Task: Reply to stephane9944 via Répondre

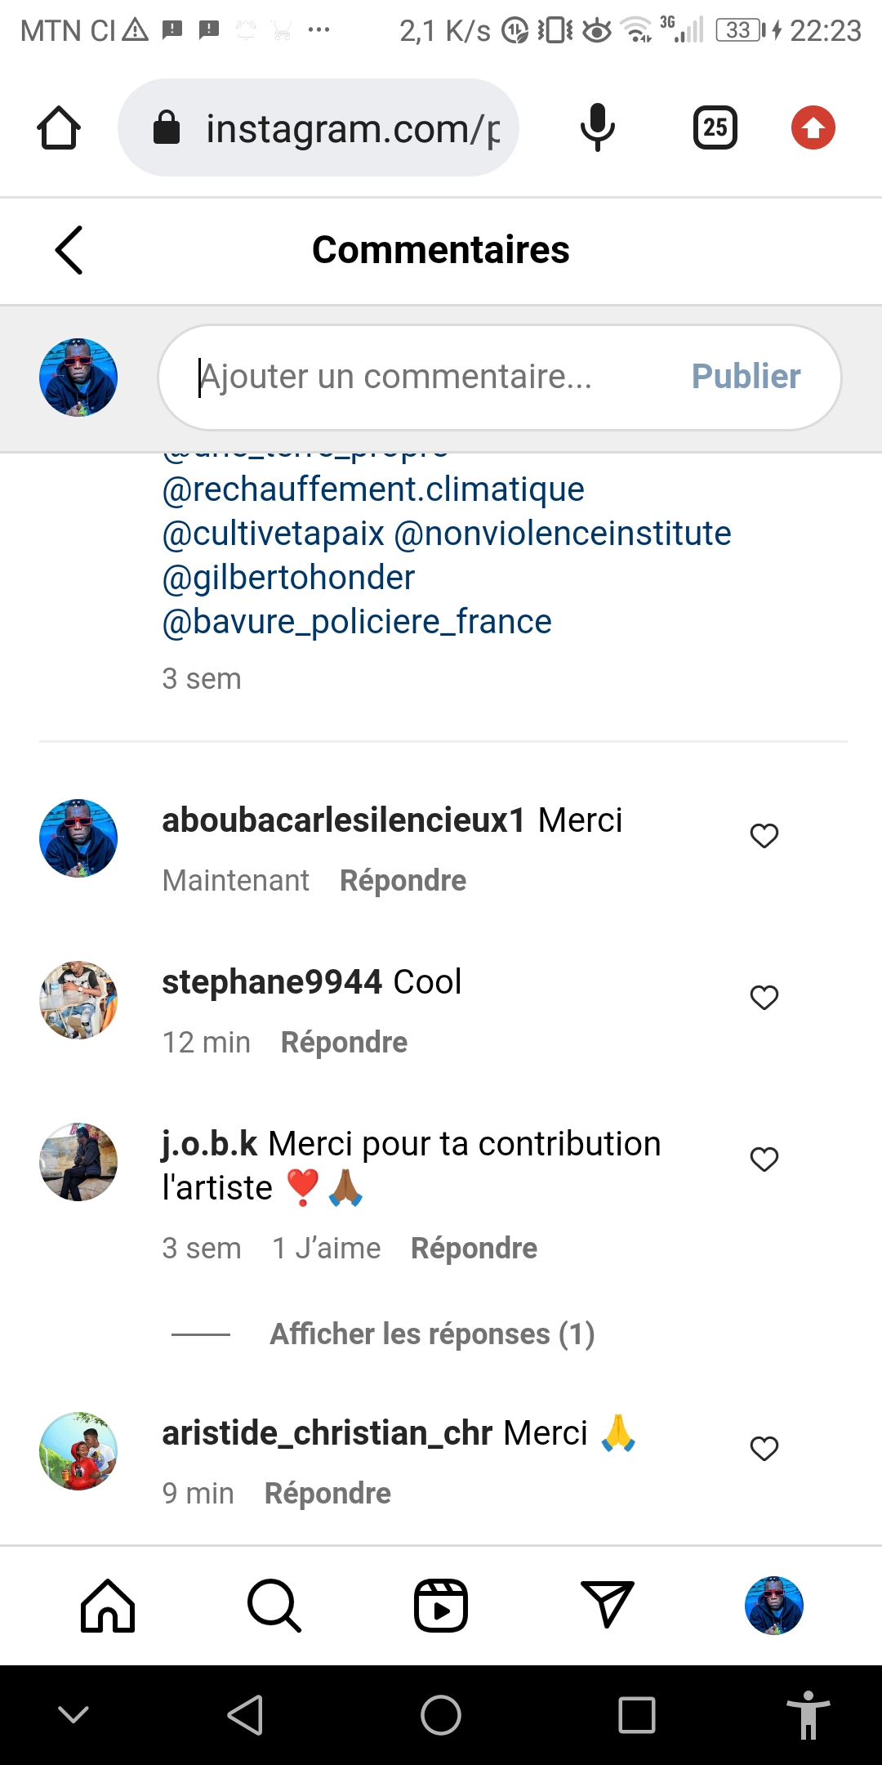Action: [344, 1043]
